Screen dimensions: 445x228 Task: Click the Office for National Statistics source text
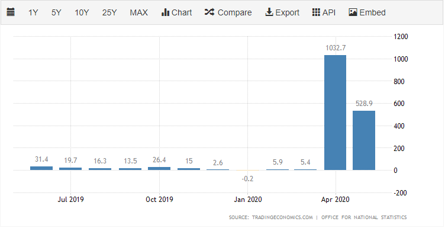(364, 217)
